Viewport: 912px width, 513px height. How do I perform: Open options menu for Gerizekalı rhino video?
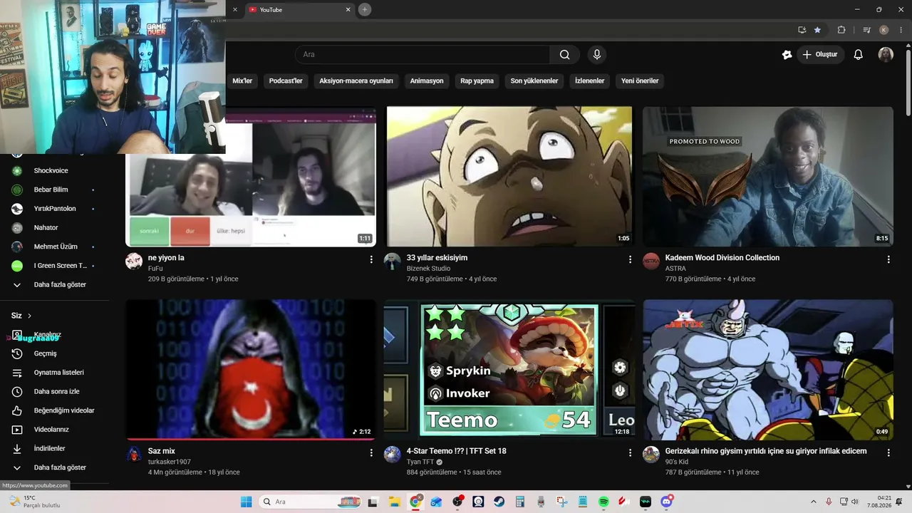coord(888,452)
